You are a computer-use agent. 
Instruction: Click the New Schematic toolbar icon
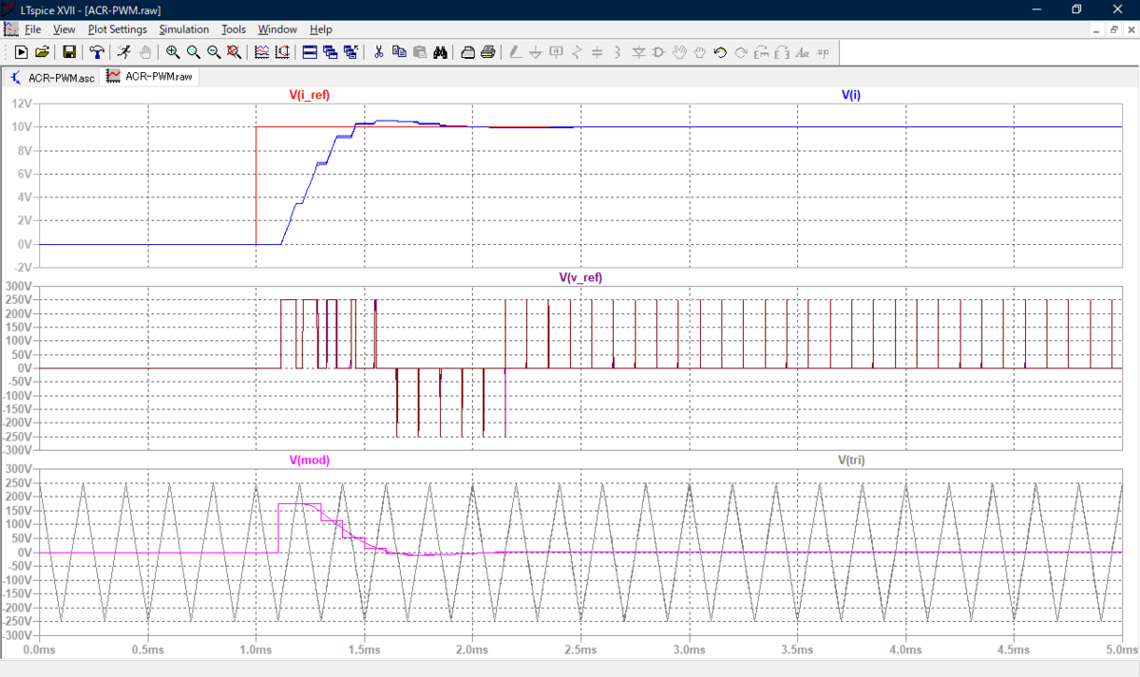21,52
